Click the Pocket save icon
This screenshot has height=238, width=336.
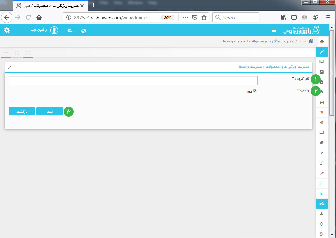195,18
